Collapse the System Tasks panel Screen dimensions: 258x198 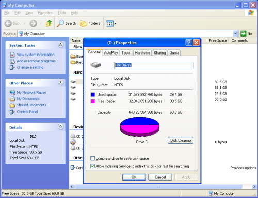coord(60,45)
